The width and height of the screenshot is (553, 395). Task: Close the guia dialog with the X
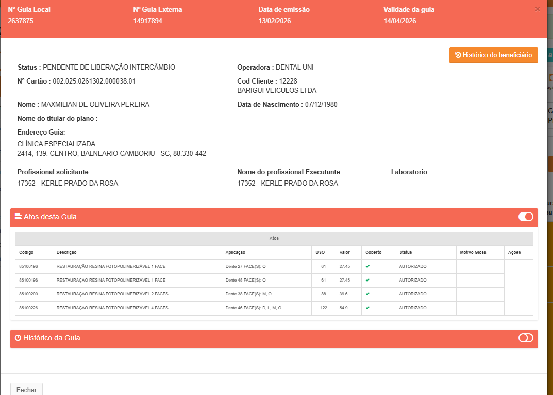pyautogui.click(x=538, y=9)
